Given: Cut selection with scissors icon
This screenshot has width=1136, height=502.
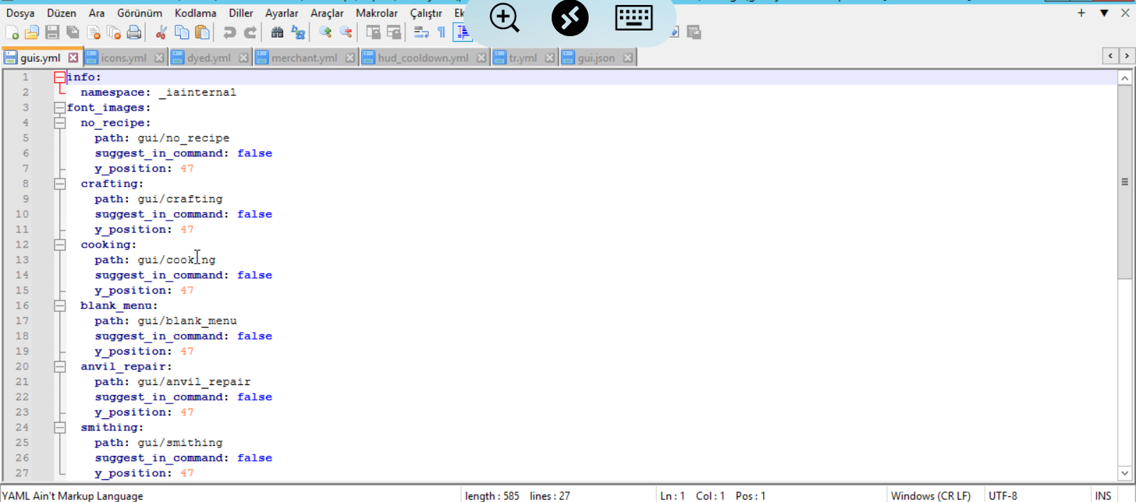Looking at the screenshot, I should (x=161, y=32).
